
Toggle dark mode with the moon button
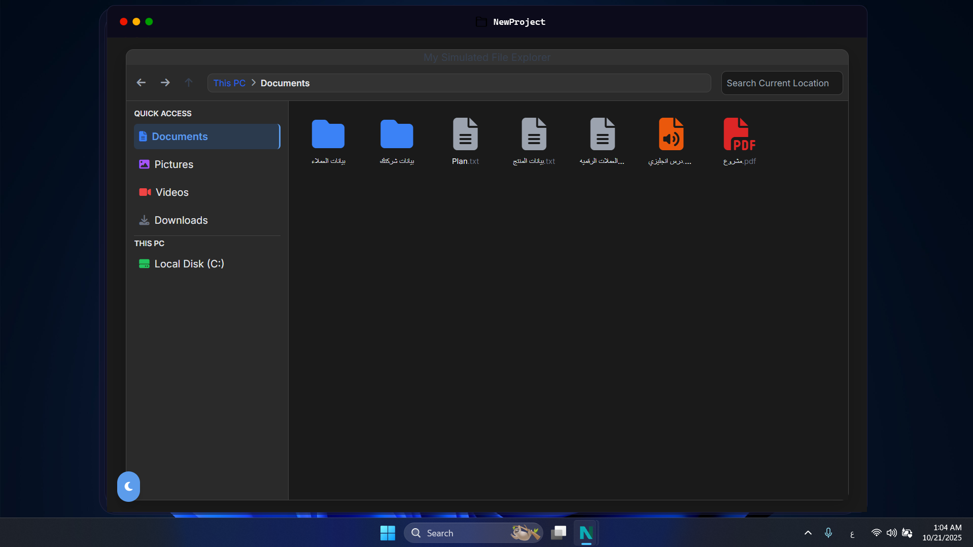pyautogui.click(x=128, y=486)
